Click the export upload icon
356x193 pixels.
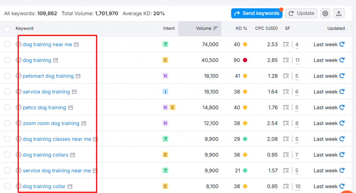[x=339, y=14]
